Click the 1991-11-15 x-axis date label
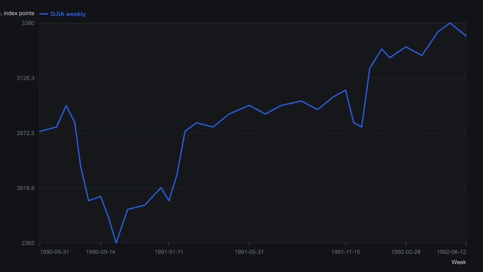This screenshot has width=483, height=272. pyautogui.click(x=346, y=252)
